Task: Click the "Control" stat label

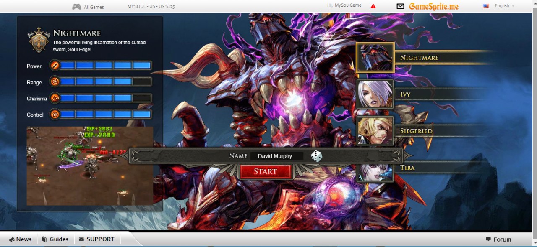Action: coord(35,115)
